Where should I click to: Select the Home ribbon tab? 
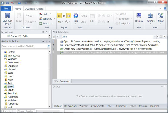18,9
